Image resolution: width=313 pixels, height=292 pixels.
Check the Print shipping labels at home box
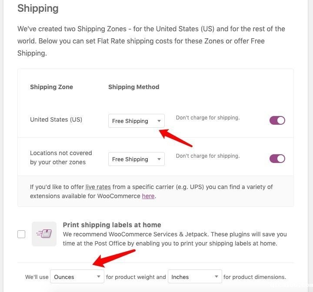[21, 234]
